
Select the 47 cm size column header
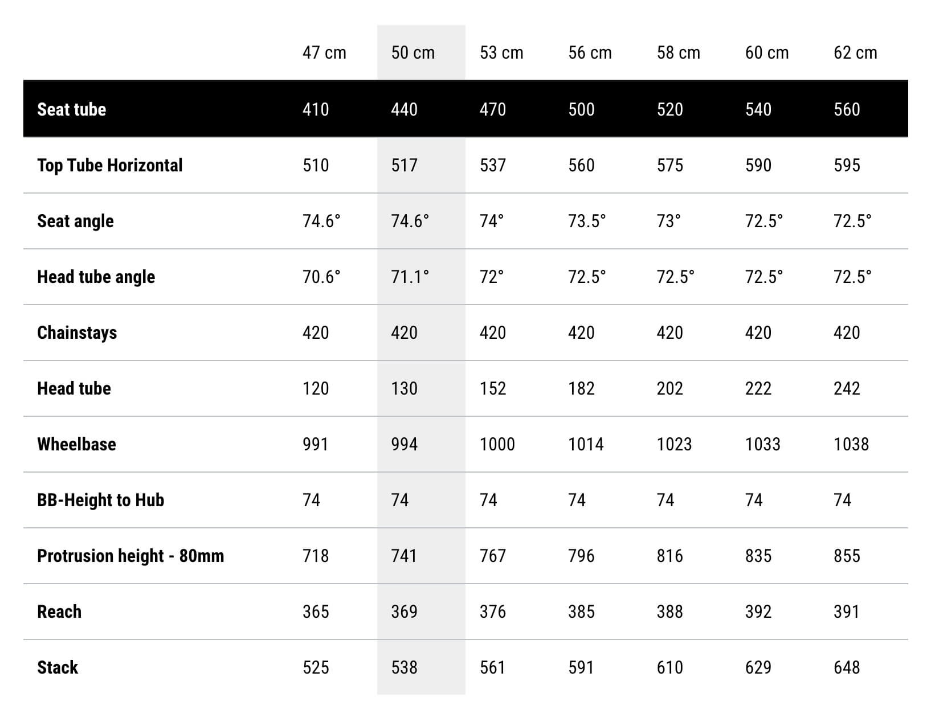324,52
